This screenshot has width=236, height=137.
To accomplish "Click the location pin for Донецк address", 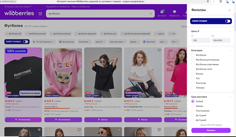I will [5, 7].
